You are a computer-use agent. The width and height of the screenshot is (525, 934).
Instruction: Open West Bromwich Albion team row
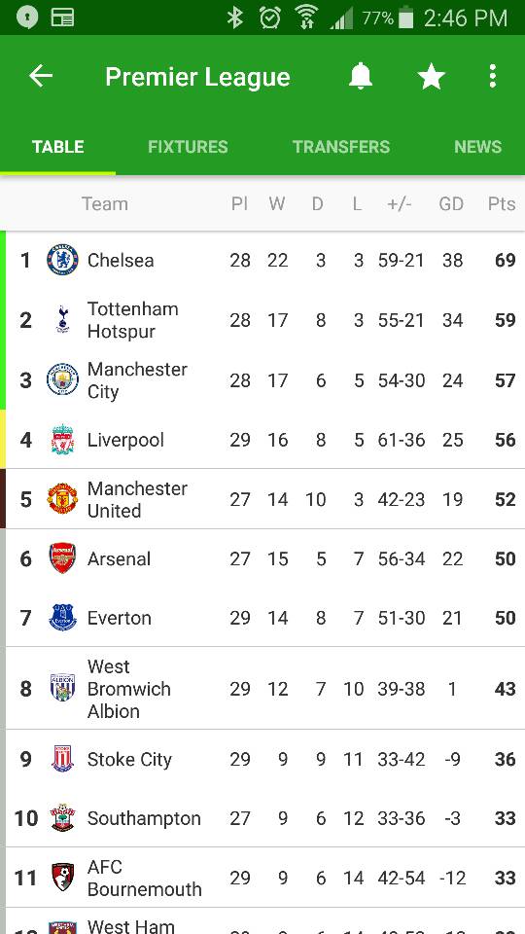coord(264,689)
